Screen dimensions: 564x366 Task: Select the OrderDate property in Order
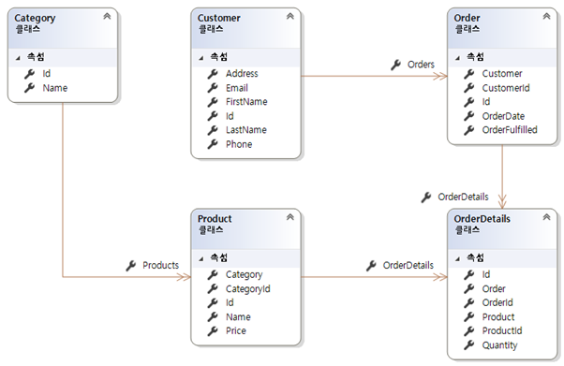(x=503, y=116)
